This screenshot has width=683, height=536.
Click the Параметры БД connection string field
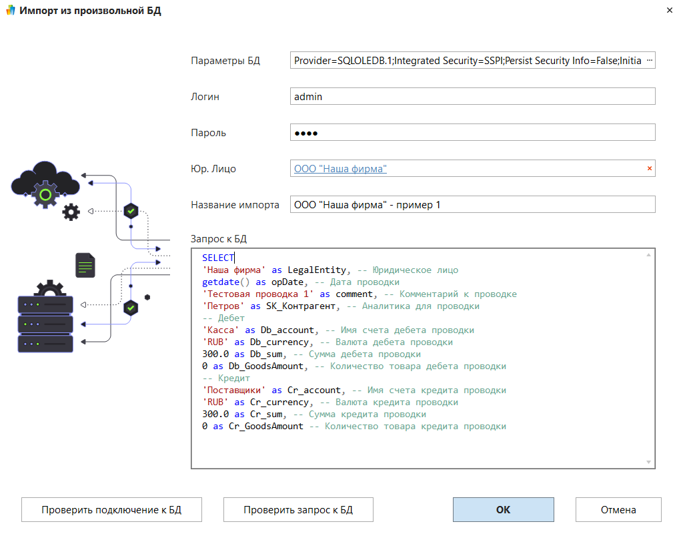click(467, 60)
